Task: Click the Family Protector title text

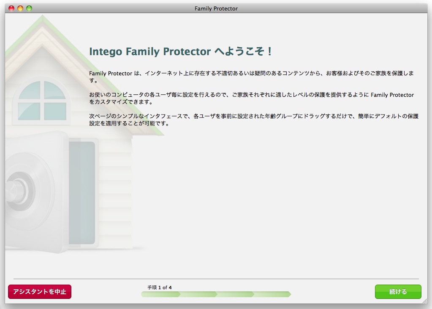Action: (216, 8)
